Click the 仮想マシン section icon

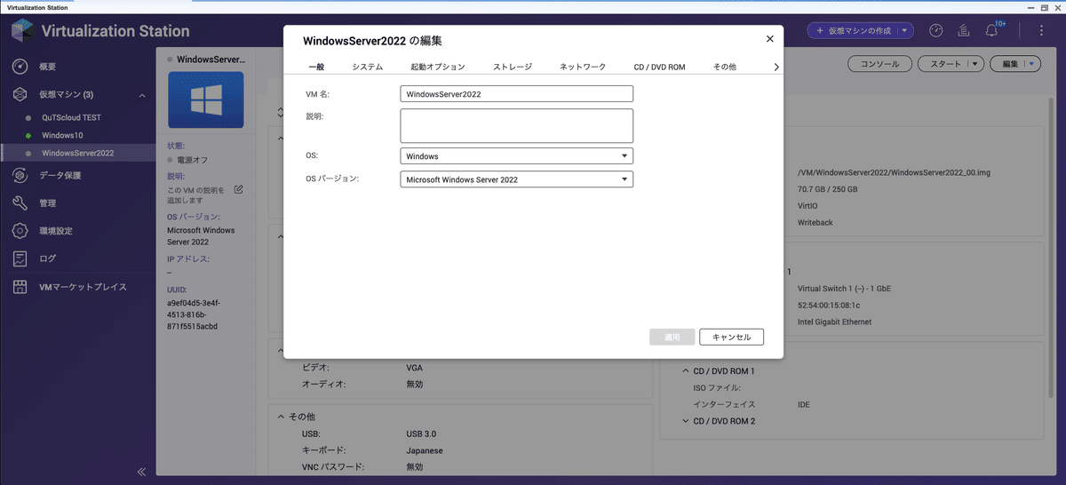[20, 94]
